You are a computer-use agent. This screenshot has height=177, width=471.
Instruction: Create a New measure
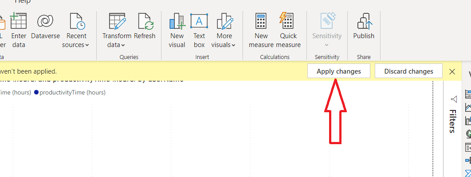click(261, 30)
